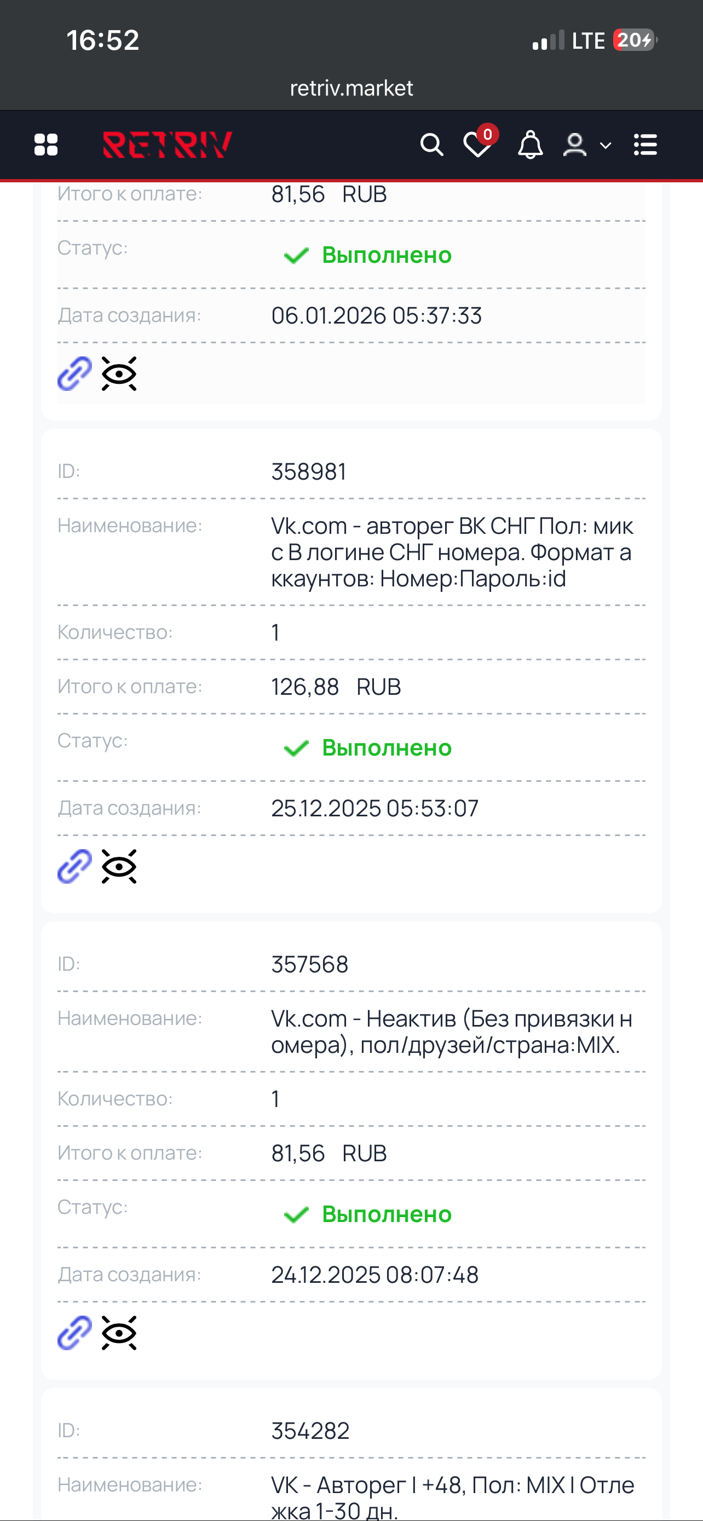Click link icon for 06.01.2026 order
Viewport: 703px width, 1521px height.
[x=74, y=373]
